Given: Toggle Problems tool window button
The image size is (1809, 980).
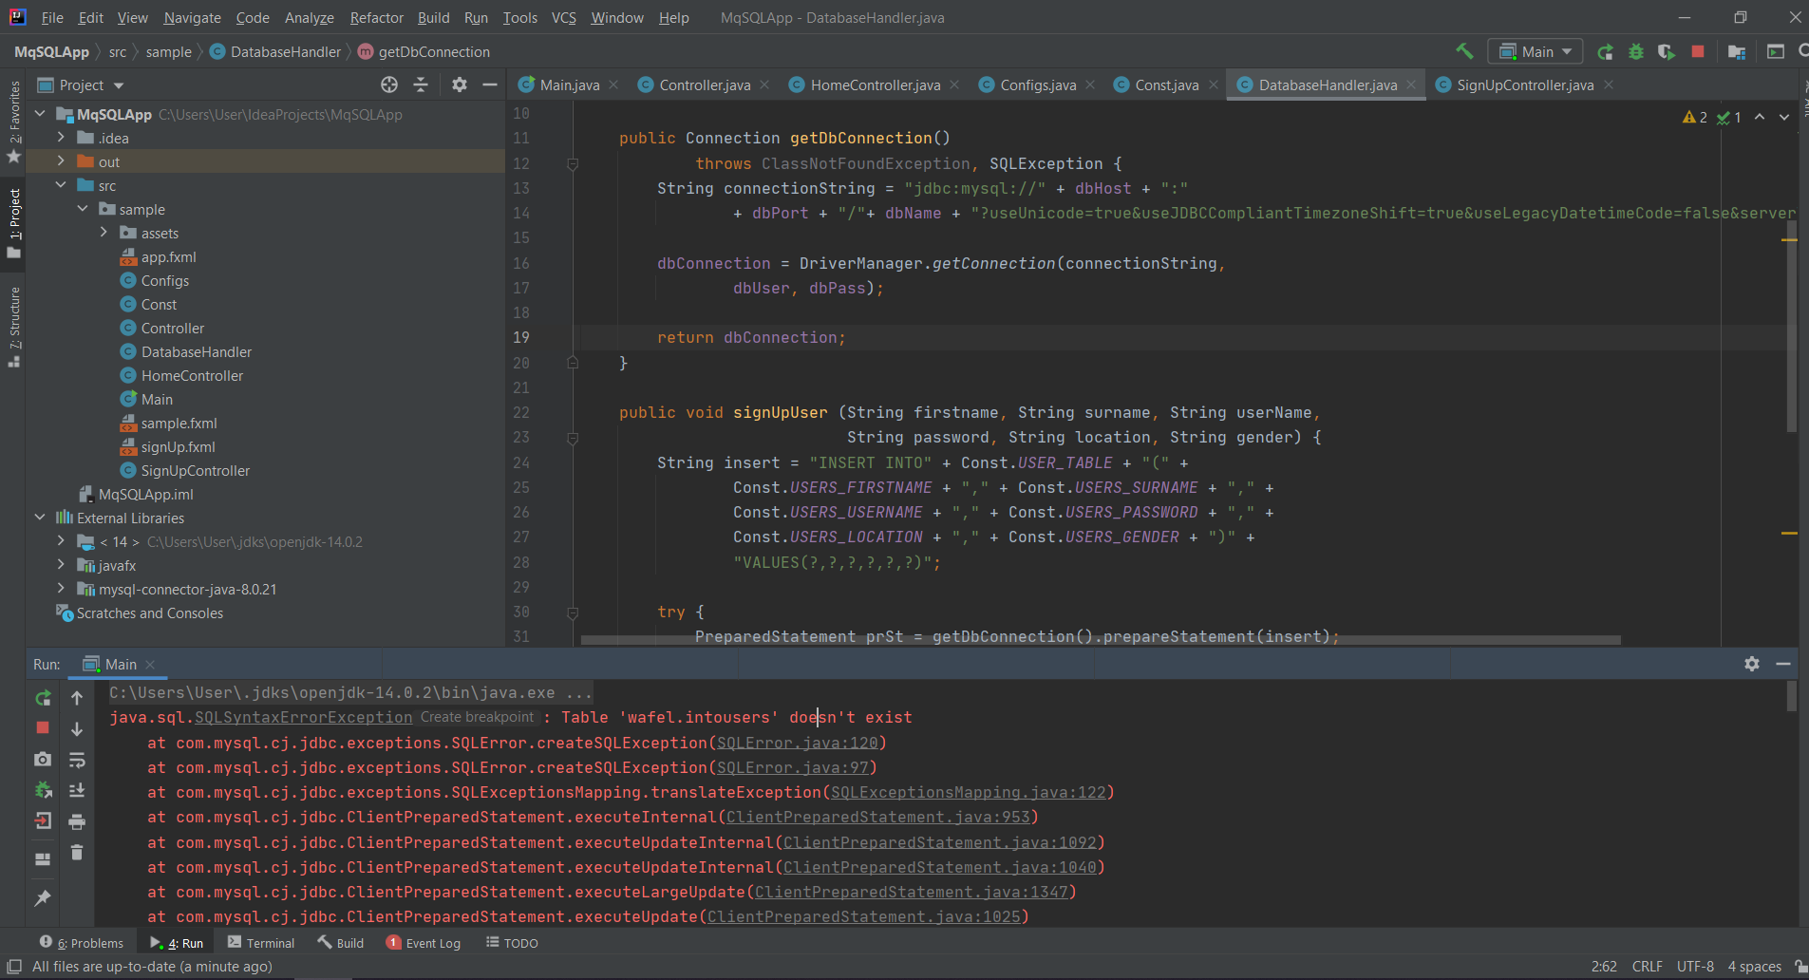Looking at the screenshot, I should pyautogui.click(x=82, y=943).
